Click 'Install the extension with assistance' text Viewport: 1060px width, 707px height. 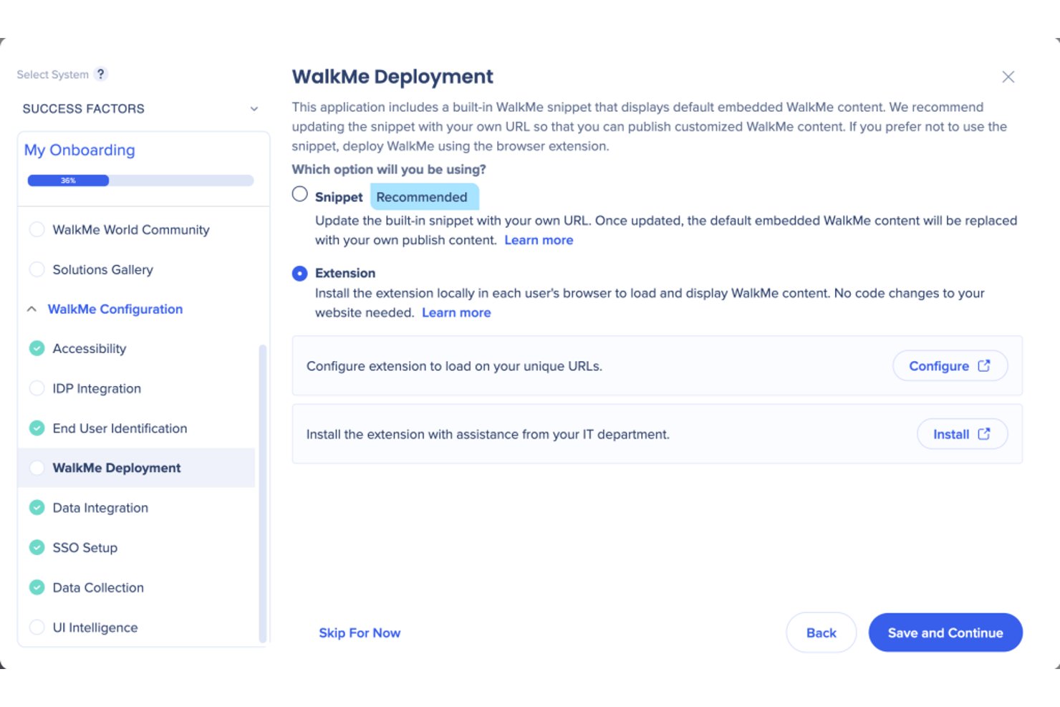(x=488, y=434)
